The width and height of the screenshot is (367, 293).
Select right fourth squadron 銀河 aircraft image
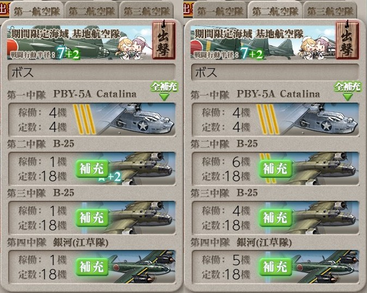(x=325, y=267)
